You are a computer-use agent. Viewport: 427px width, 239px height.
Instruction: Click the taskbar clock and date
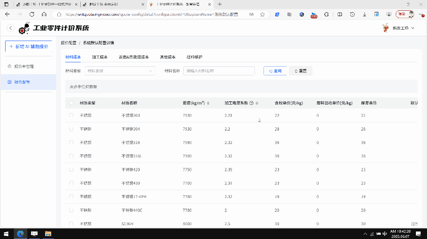[400, 233]
